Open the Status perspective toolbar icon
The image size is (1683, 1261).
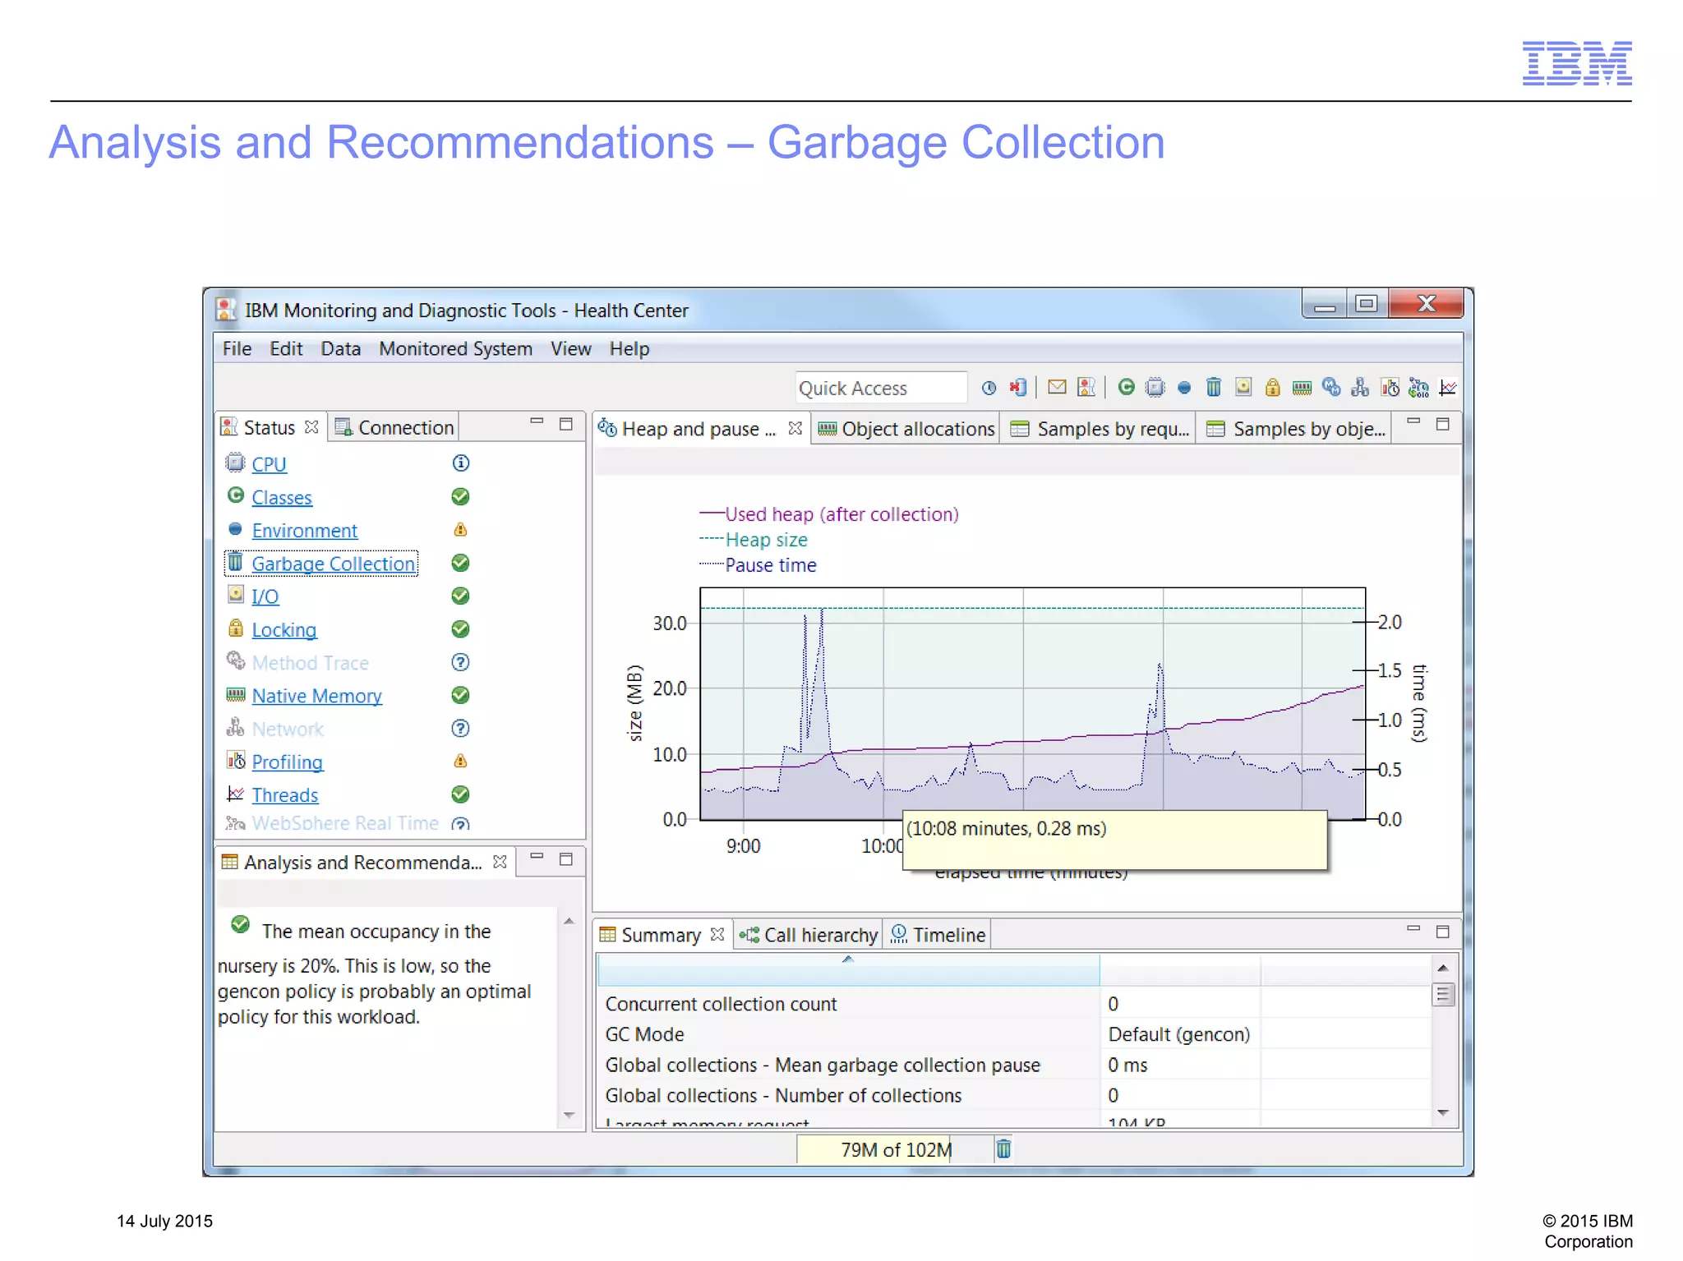pos(1086,387)
